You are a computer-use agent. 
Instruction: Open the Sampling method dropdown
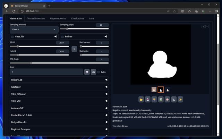tap(34, 29)
